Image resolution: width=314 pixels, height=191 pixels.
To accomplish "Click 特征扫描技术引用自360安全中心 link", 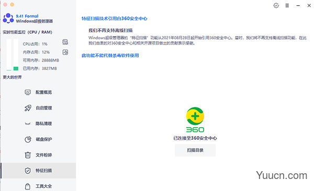I will point(114,19).
